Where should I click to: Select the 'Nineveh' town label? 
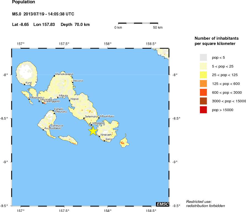coord(106,135)
